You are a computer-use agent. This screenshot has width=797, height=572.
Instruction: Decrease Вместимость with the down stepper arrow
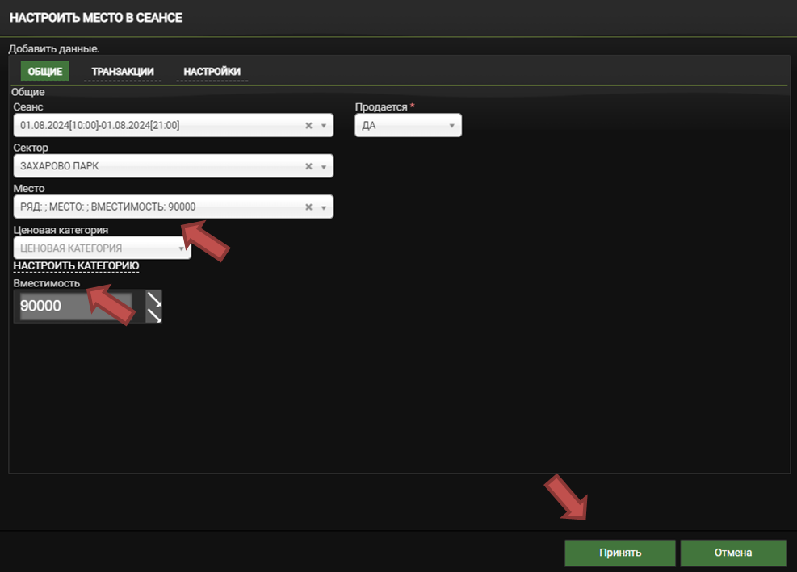(x=153, y=315)
